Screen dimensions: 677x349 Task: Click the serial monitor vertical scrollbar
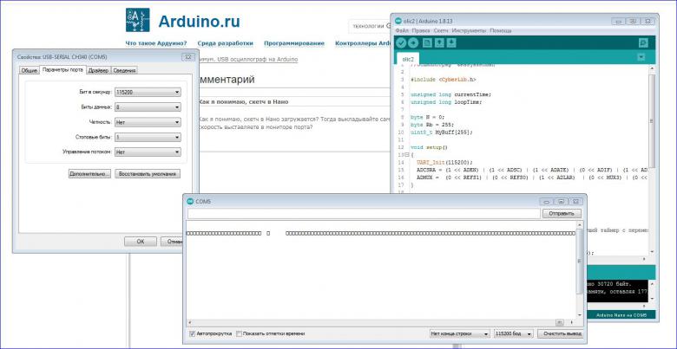(x=580, y=270)
